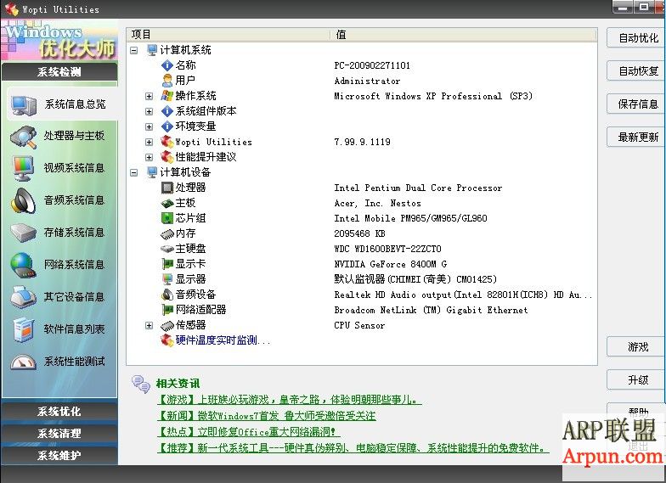Viewport: 666px width, 483px height.
Task: Open the 【热点】立即修复Office link
Action: click(x=248, y=431)
